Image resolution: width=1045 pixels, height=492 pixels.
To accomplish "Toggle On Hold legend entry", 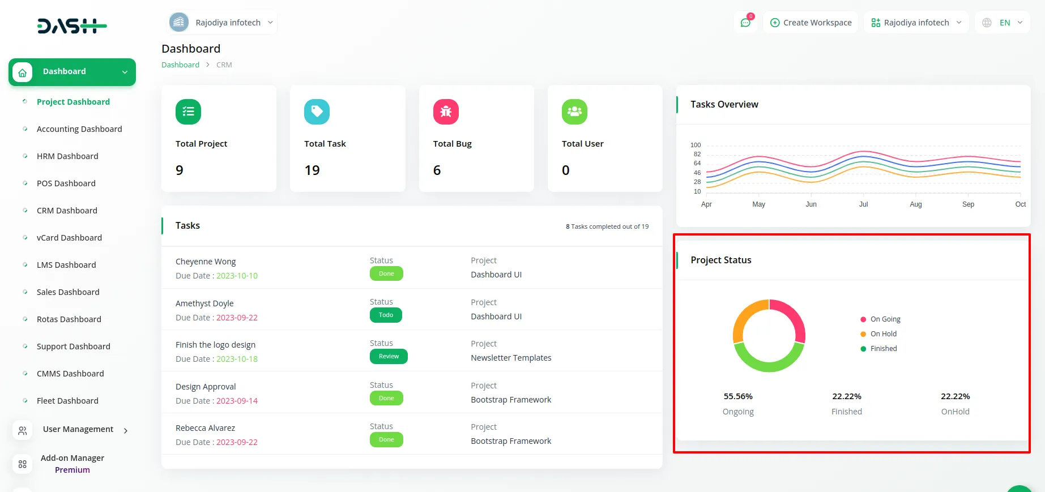I will (x=883, y=334).
